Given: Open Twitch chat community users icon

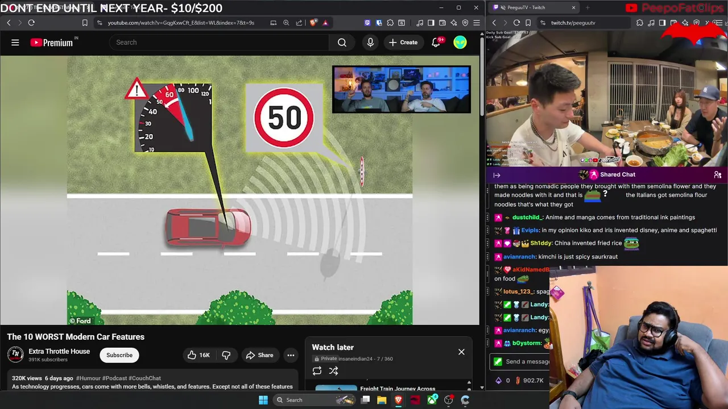Looking at the screenshot, I should [x=718, y=175].
